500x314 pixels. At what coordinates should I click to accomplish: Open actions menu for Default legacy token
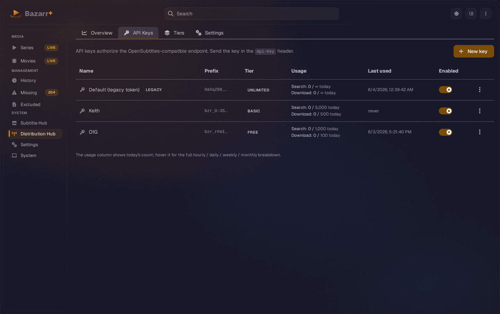click(480, 90)
